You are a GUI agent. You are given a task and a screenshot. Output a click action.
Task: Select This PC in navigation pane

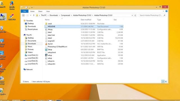click(x=29, y=35)
